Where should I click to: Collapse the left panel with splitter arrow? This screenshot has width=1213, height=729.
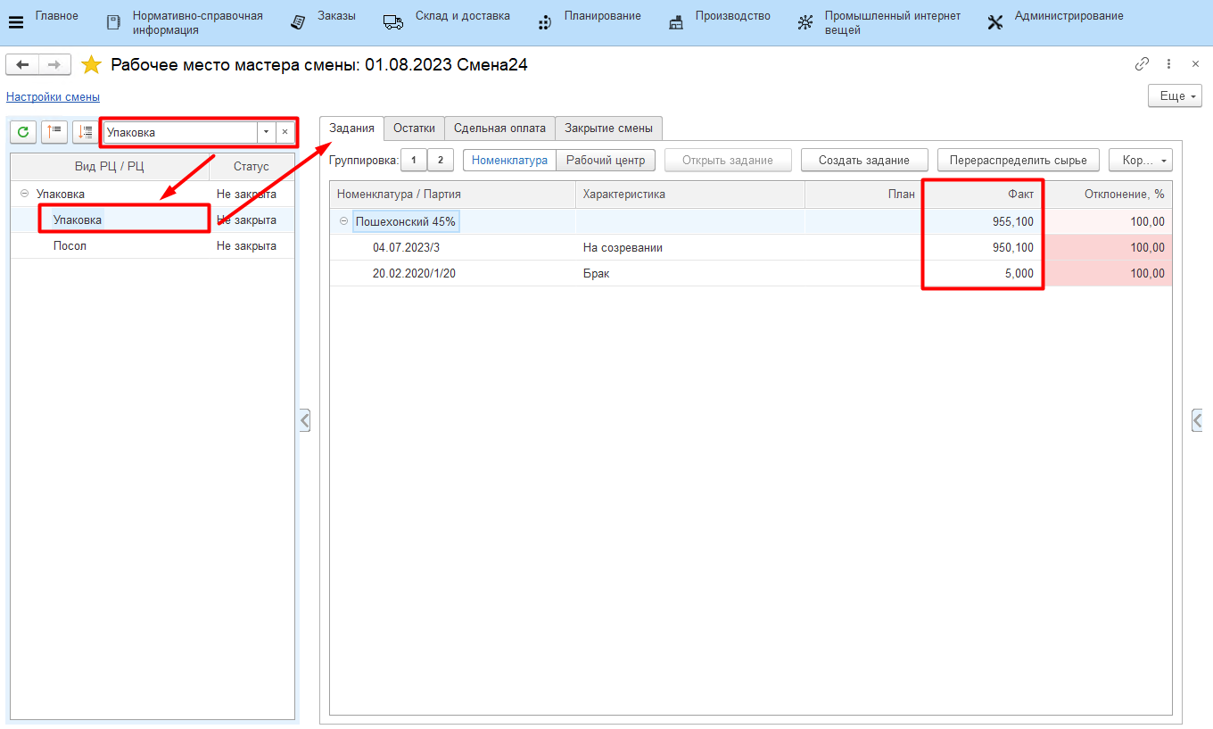click(305, 420)
